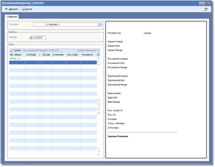Click the calendar icon beside the Periode field
The height and width of the screenshot is (167, 215).
[x=31, y=37]
